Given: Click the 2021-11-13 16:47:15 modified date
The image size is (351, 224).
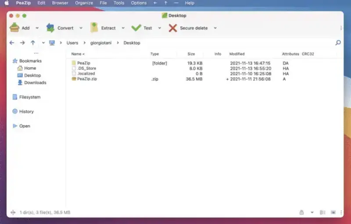Looking at the screenshot, I should coord(250,63).
